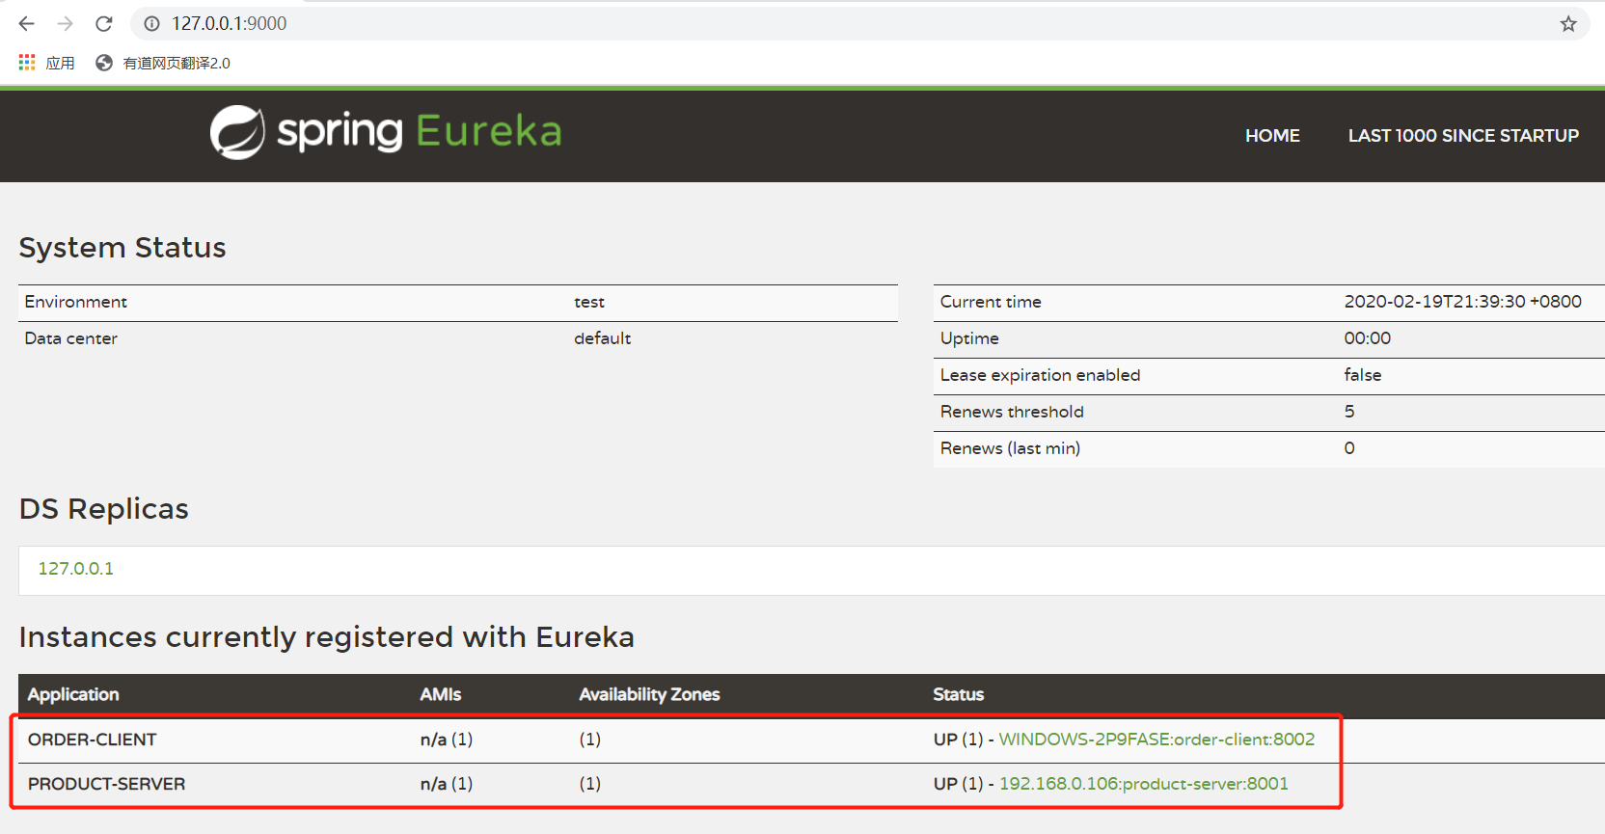Click the lease expiration value 'false'

click(1363, 375)
